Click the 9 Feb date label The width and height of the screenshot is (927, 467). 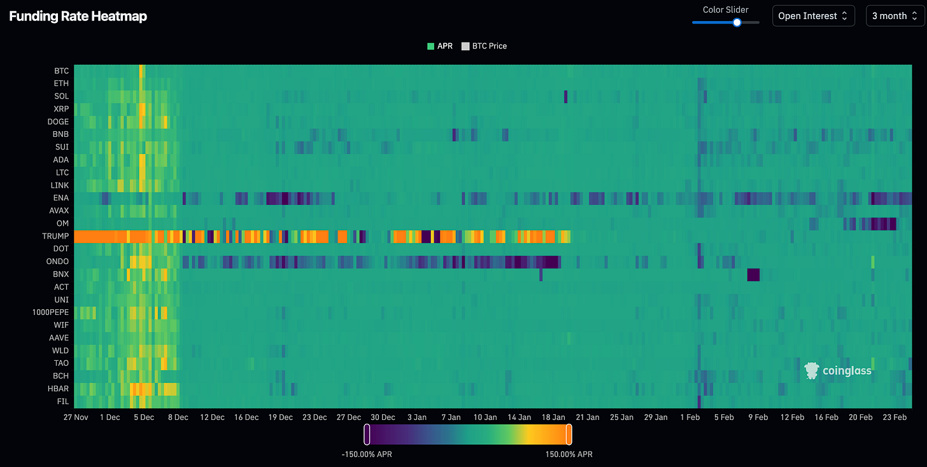pyautogui.click(x=758, y=417)
